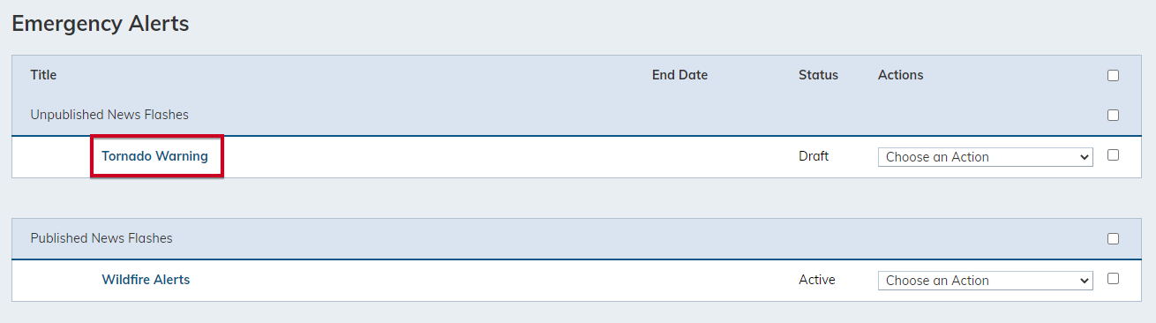Click the chevron arrow in Wildfire Alerts' action select

(1085, 281)
